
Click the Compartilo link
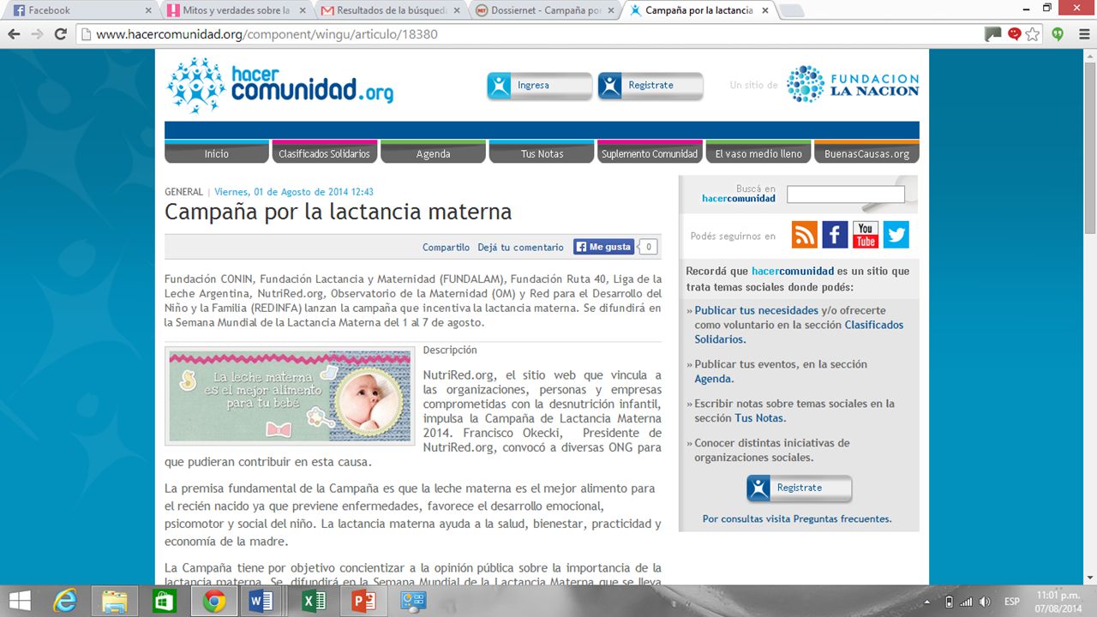pyautogui.click(x=446, y=248)
